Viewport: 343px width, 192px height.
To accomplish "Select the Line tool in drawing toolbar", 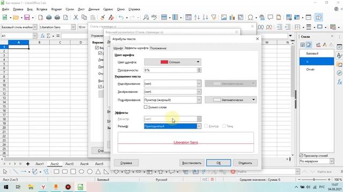I will click(15, 172).
